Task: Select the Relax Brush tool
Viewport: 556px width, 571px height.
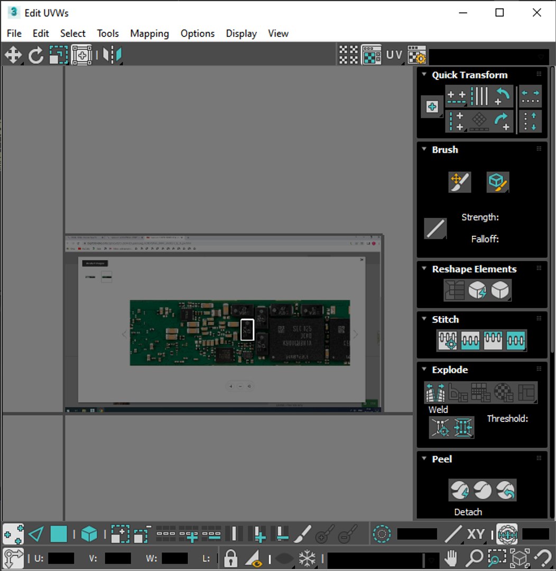Action: tap(498, 182)
